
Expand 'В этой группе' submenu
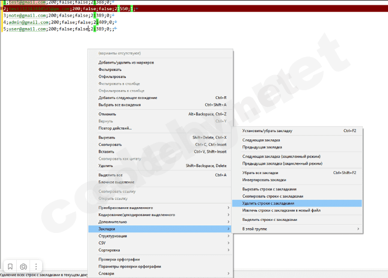click(x=297, y=229)
